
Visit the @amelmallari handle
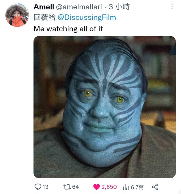79,7
